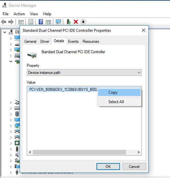
Task: Open Properties via the toolbar sheet icon
Action: pyautogui.click(x=31, y=22)
